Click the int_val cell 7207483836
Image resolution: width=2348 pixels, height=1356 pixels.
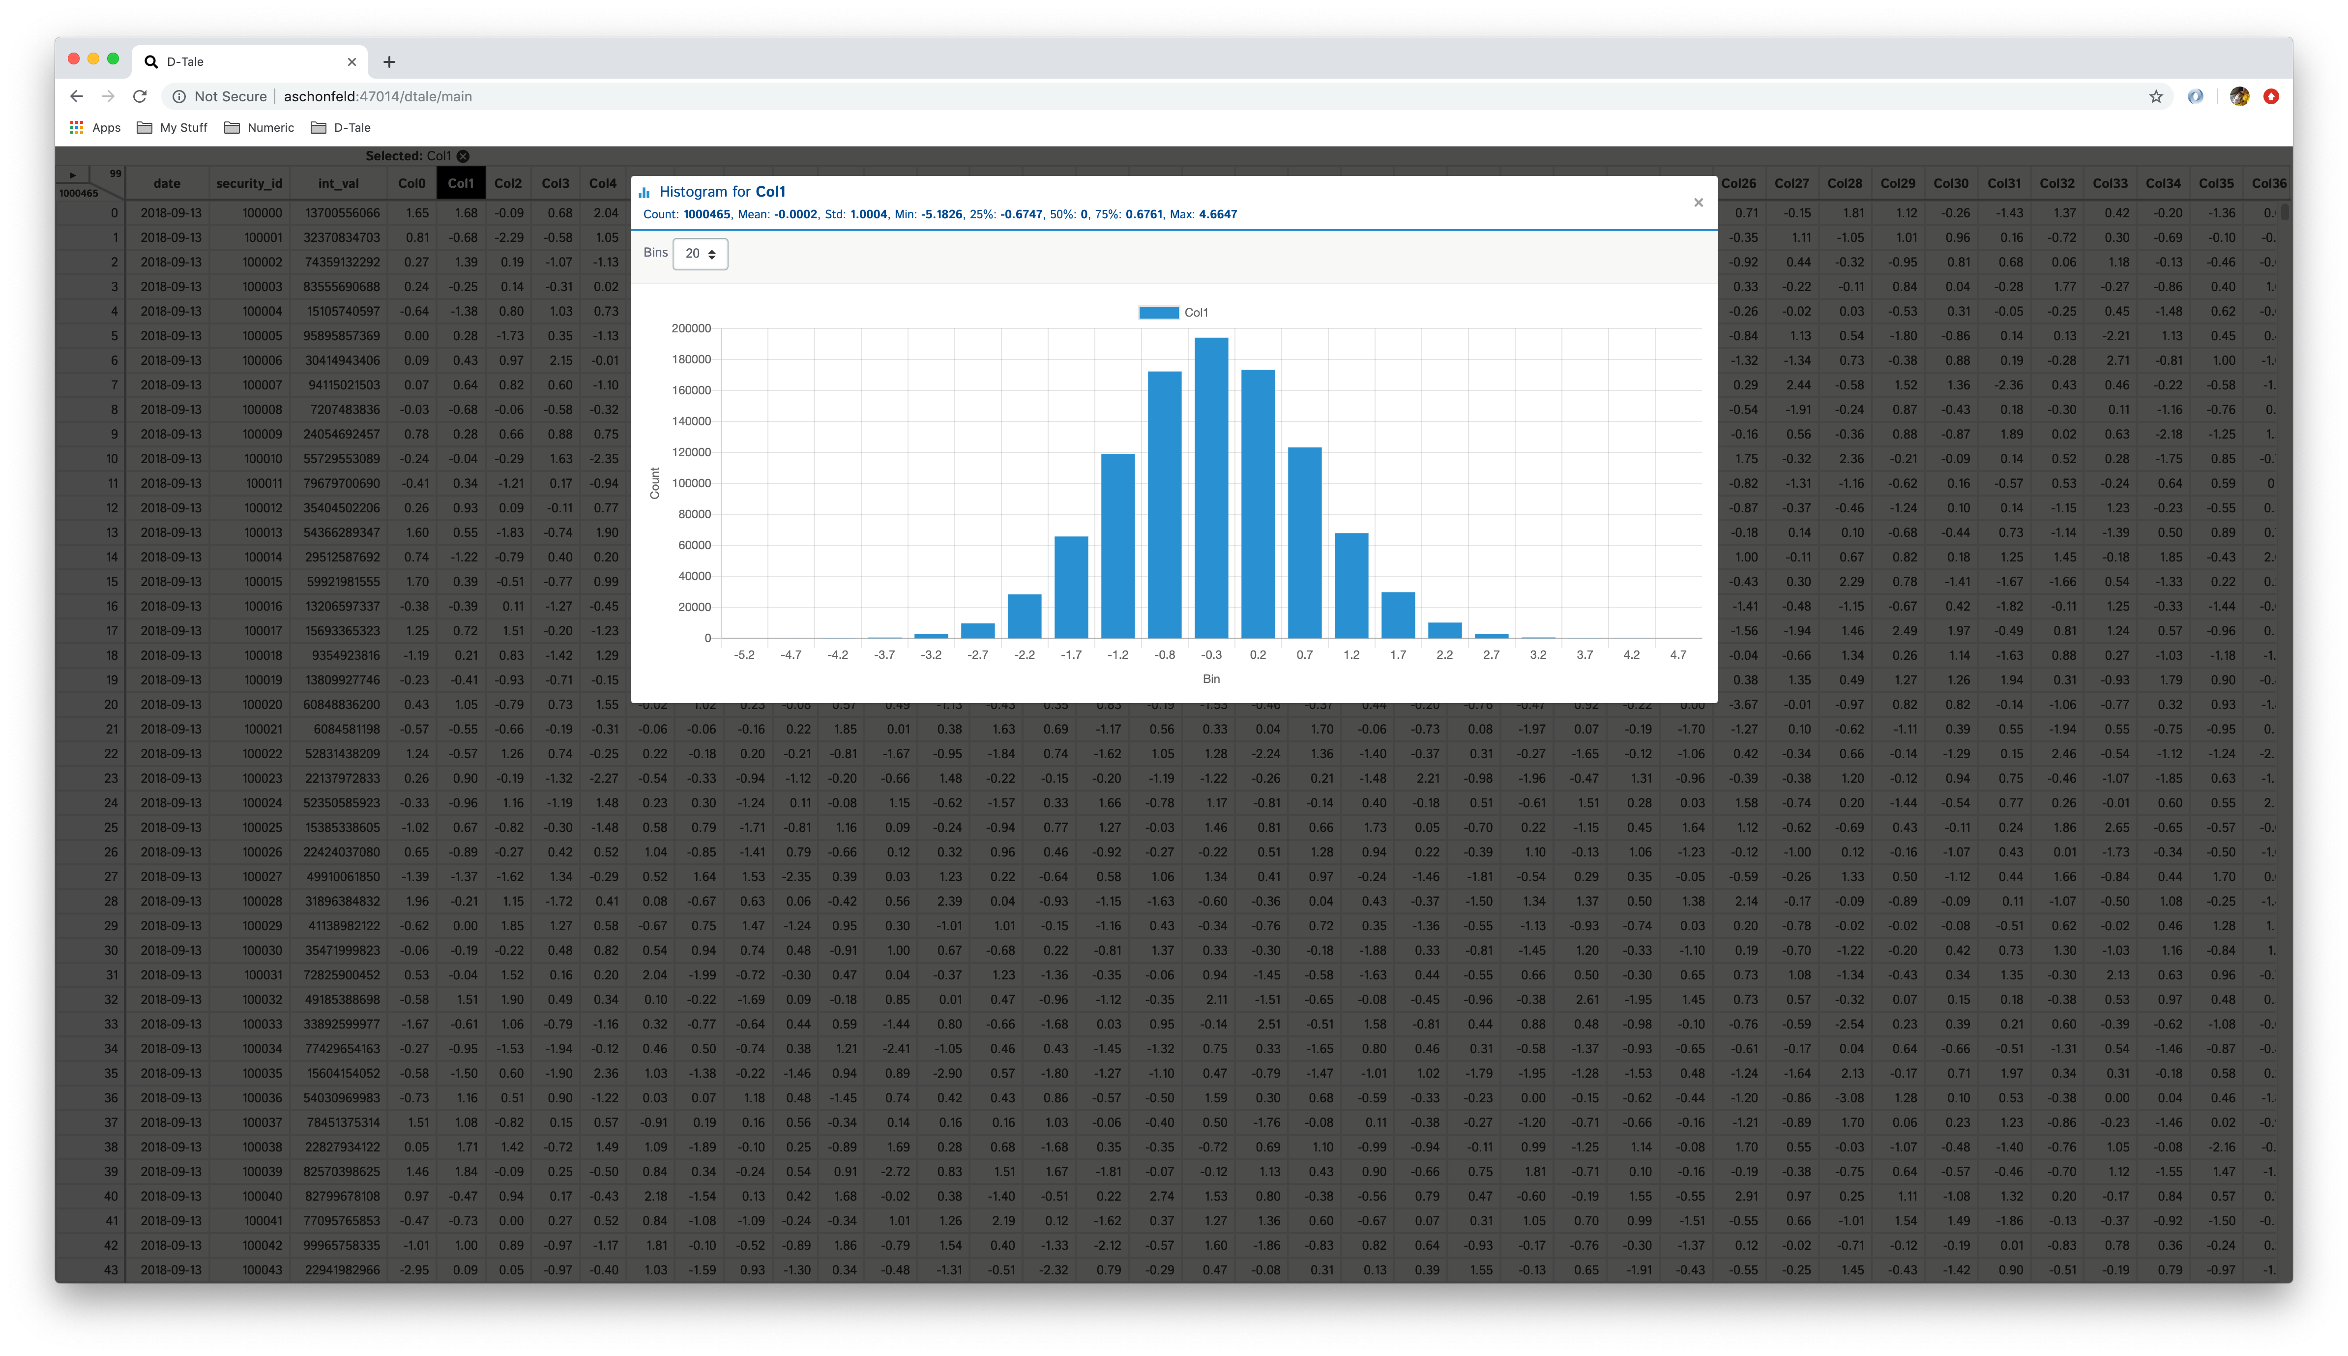(338, 409)
